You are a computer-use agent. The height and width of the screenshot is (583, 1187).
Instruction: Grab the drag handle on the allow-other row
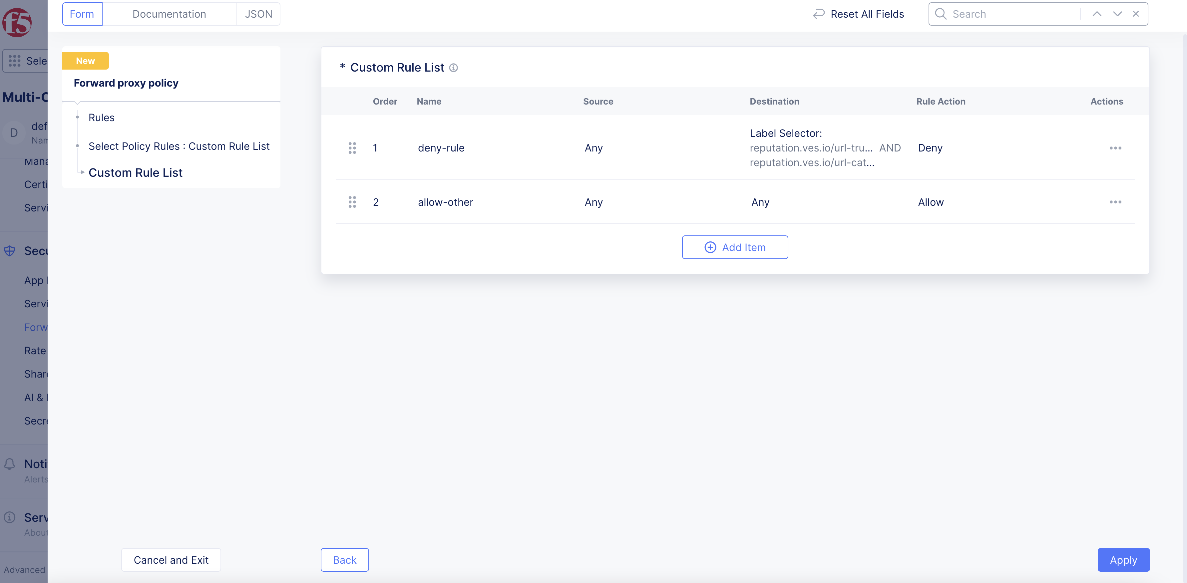point(352,202)
